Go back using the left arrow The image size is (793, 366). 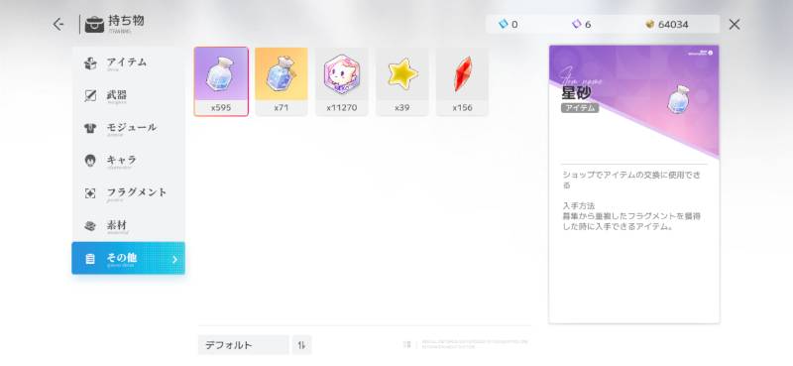pyautogui.click(x=58, y=24)
